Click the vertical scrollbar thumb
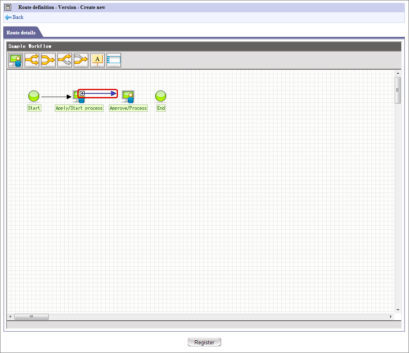The height and width of the screenshot is (353, 409). [x=398, y=90]
